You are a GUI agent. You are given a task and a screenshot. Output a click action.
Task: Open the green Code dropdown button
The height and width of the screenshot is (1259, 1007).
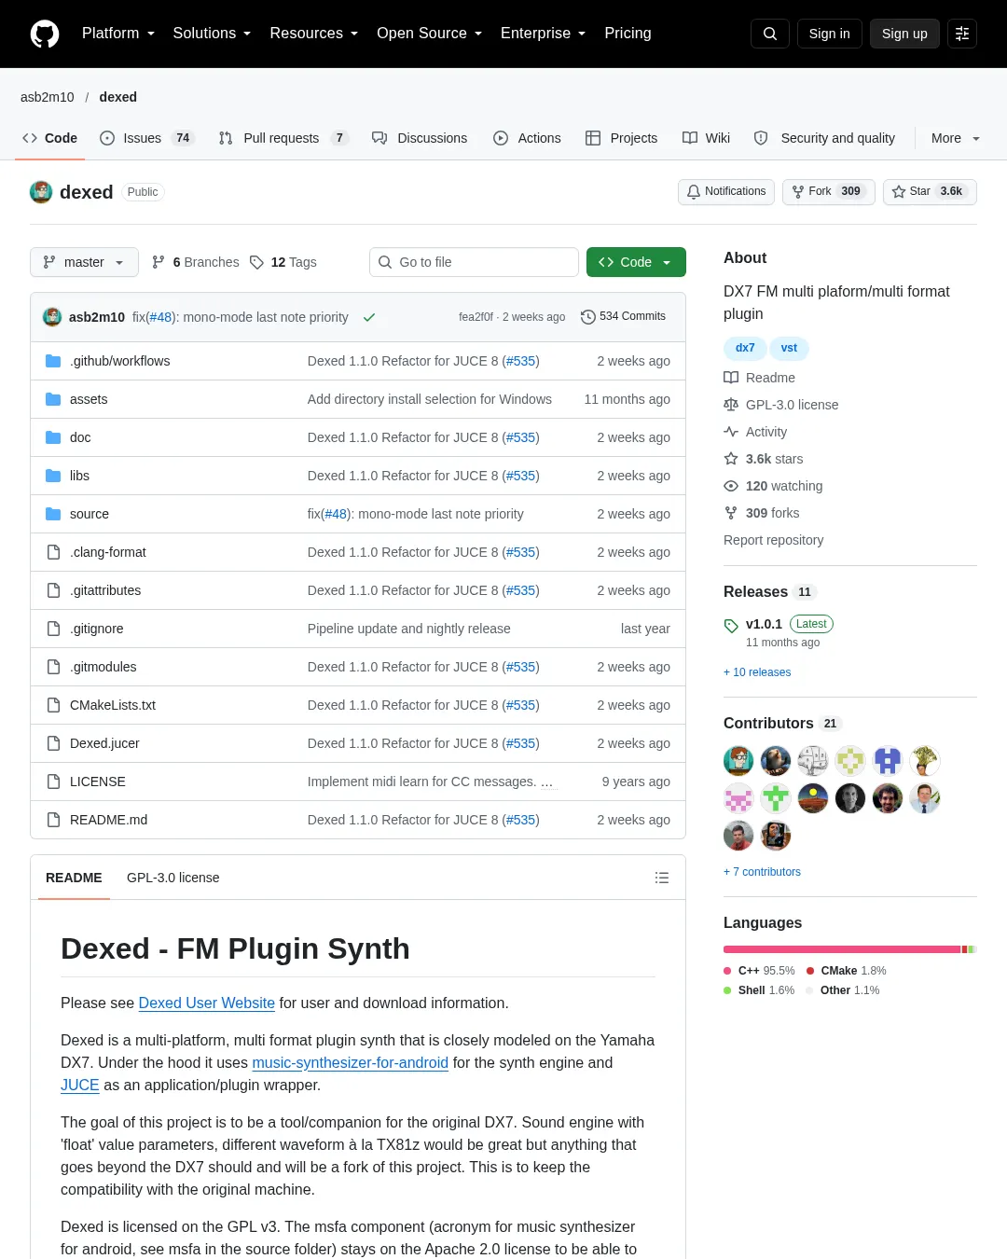[x=636, y=262]
